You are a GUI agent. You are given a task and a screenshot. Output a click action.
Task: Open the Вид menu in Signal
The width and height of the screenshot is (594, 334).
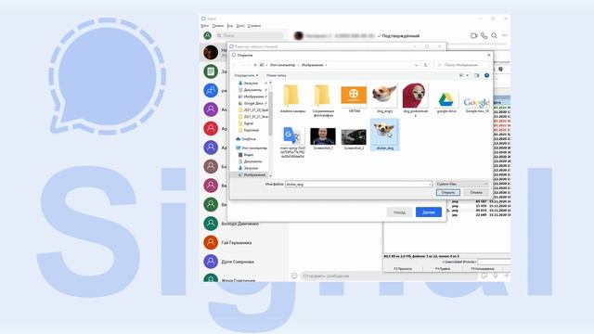(229, 26)
